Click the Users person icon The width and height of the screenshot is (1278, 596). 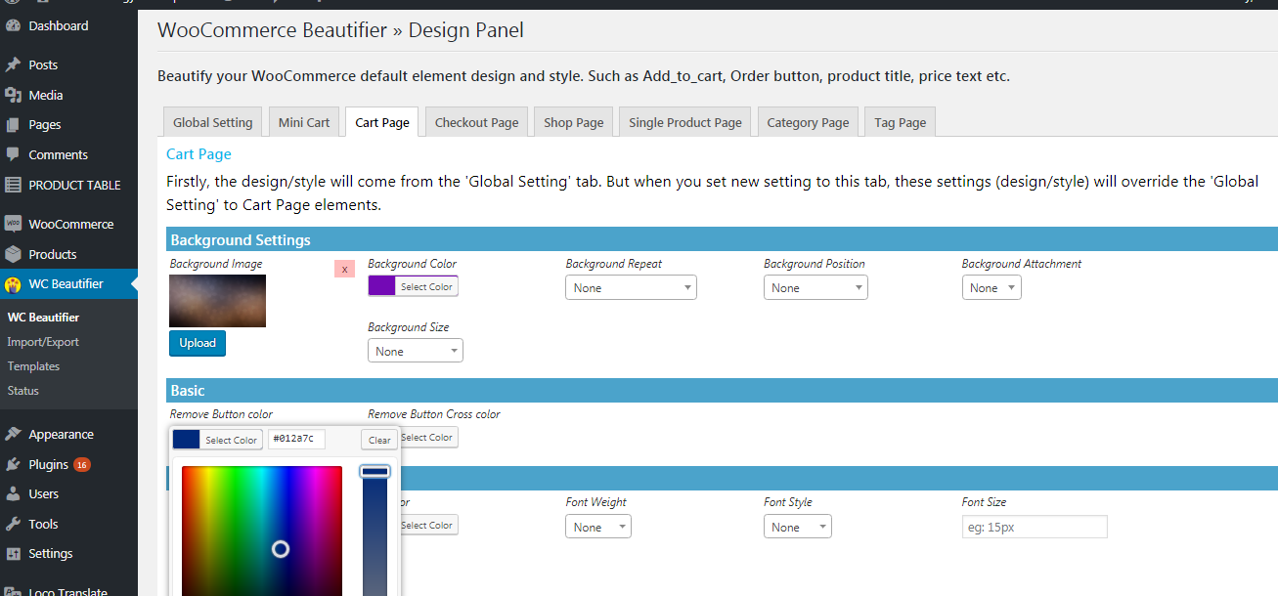(13, 494)
